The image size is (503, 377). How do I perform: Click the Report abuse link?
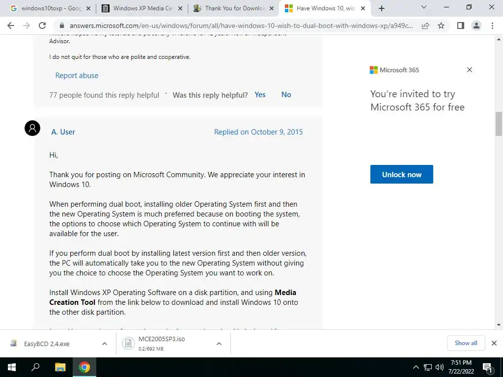click(77, 75)
